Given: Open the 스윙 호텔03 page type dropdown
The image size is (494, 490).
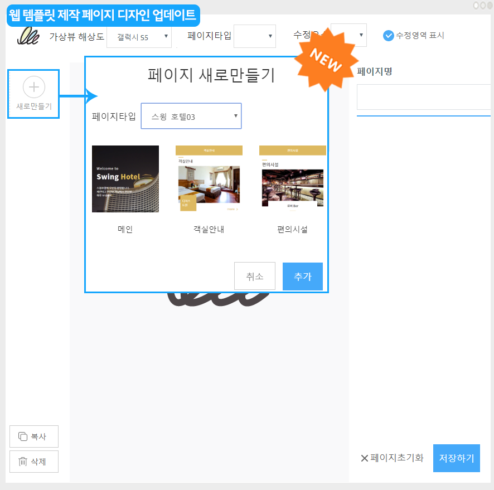Looking at the screenshot, I should tap(191, 117).
